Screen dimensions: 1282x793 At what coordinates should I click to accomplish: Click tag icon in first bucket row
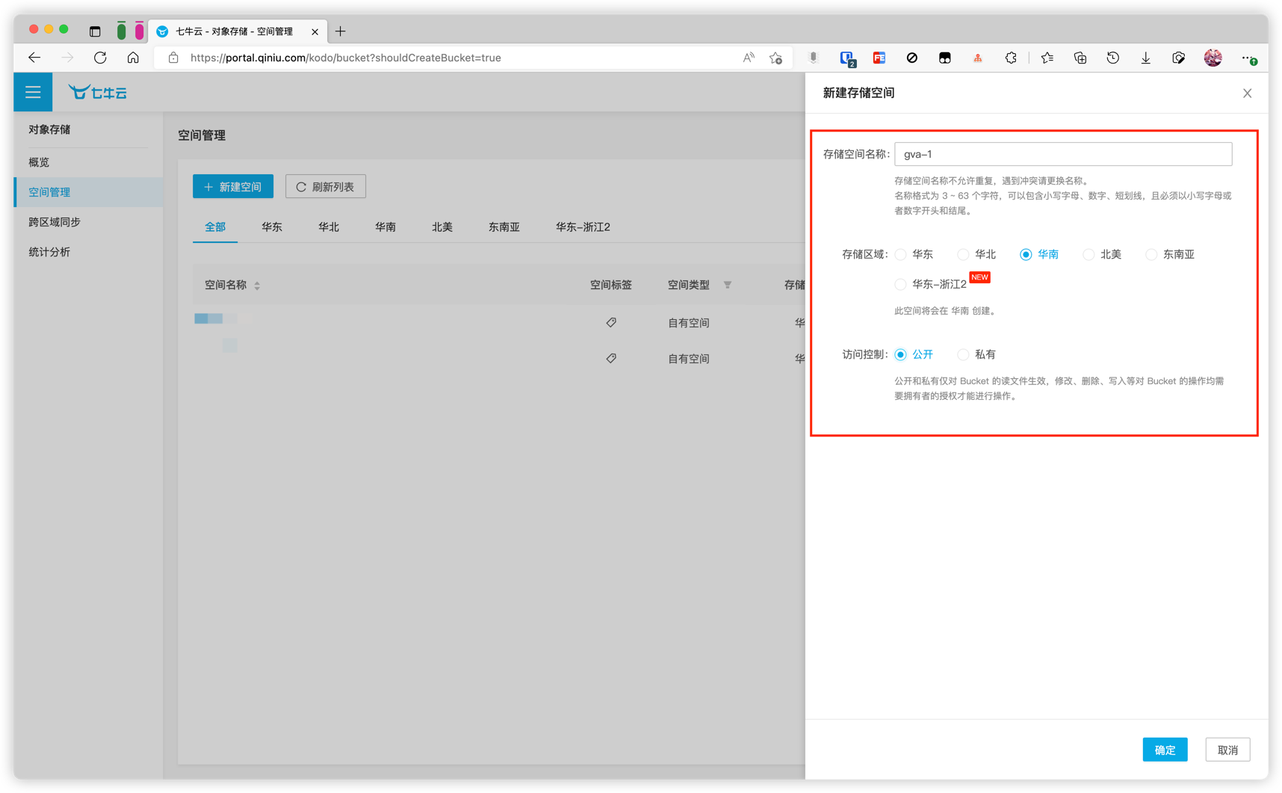tap(611, 323)
